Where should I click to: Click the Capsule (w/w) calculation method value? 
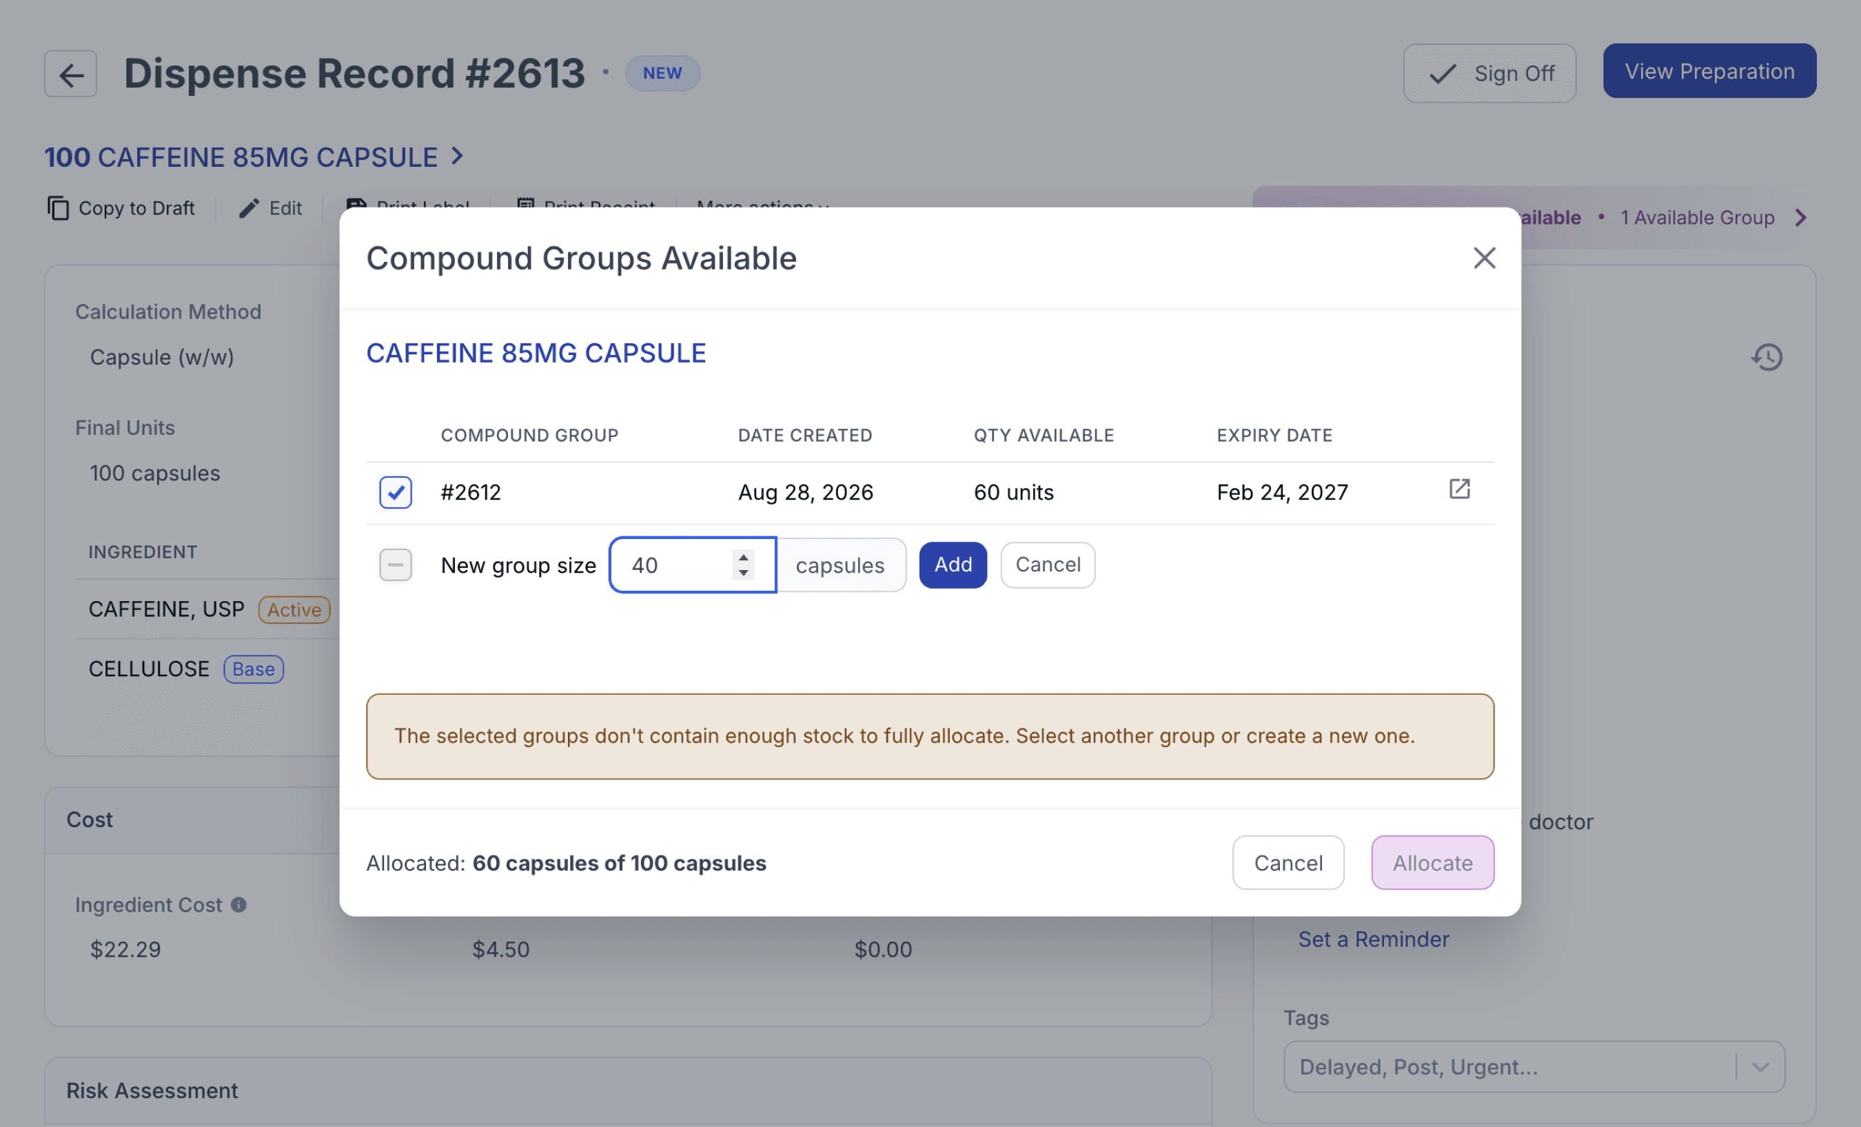click(161, 356)
